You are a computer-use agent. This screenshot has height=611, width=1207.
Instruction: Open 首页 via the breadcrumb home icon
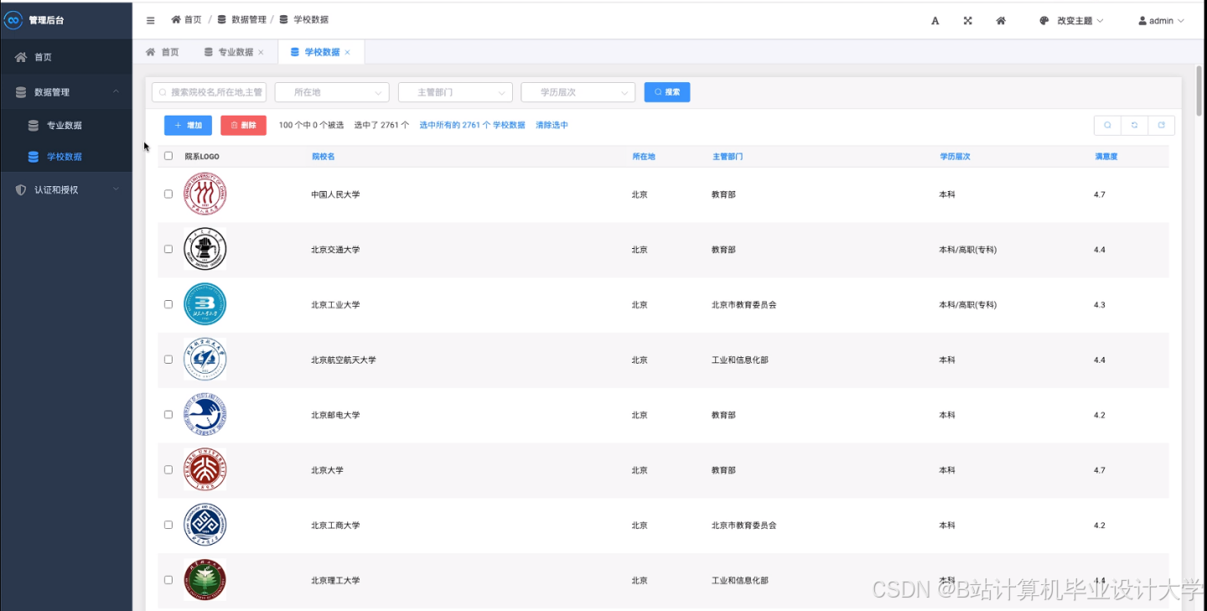pyautogui.click(x=185, y=18)
